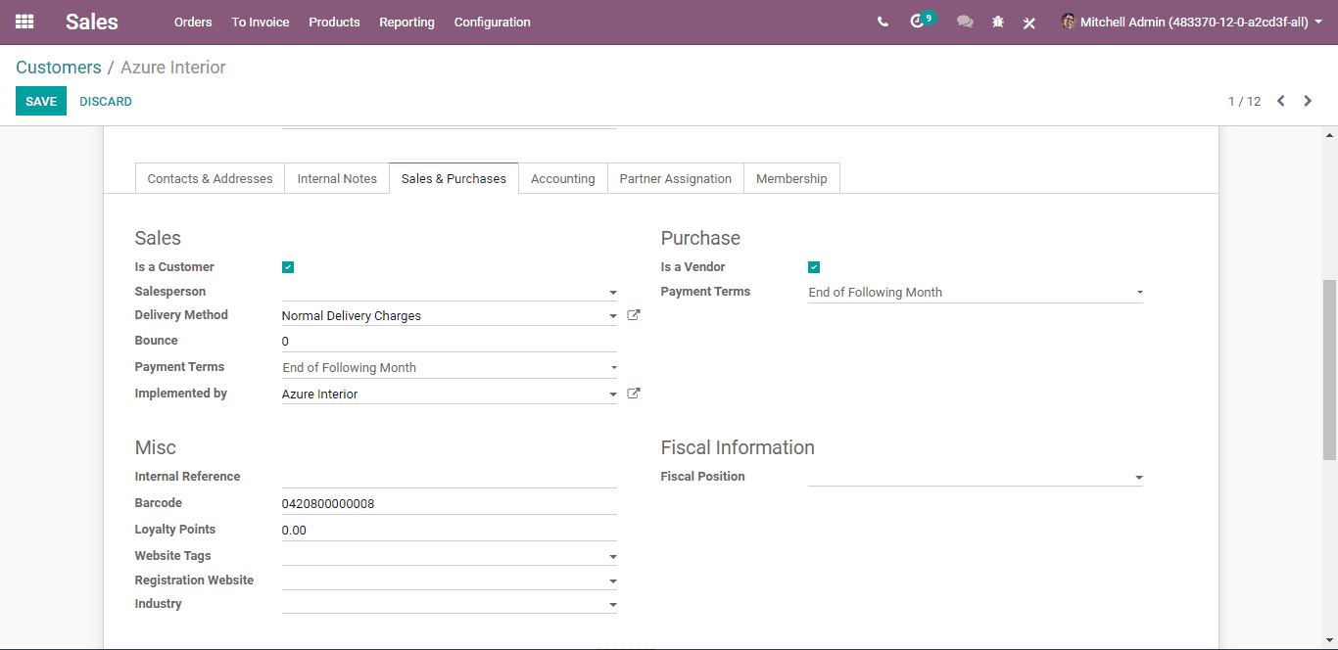The image size is (1338, 650).
Task: Switch to the Accounting tab
Action: (563, 179)
